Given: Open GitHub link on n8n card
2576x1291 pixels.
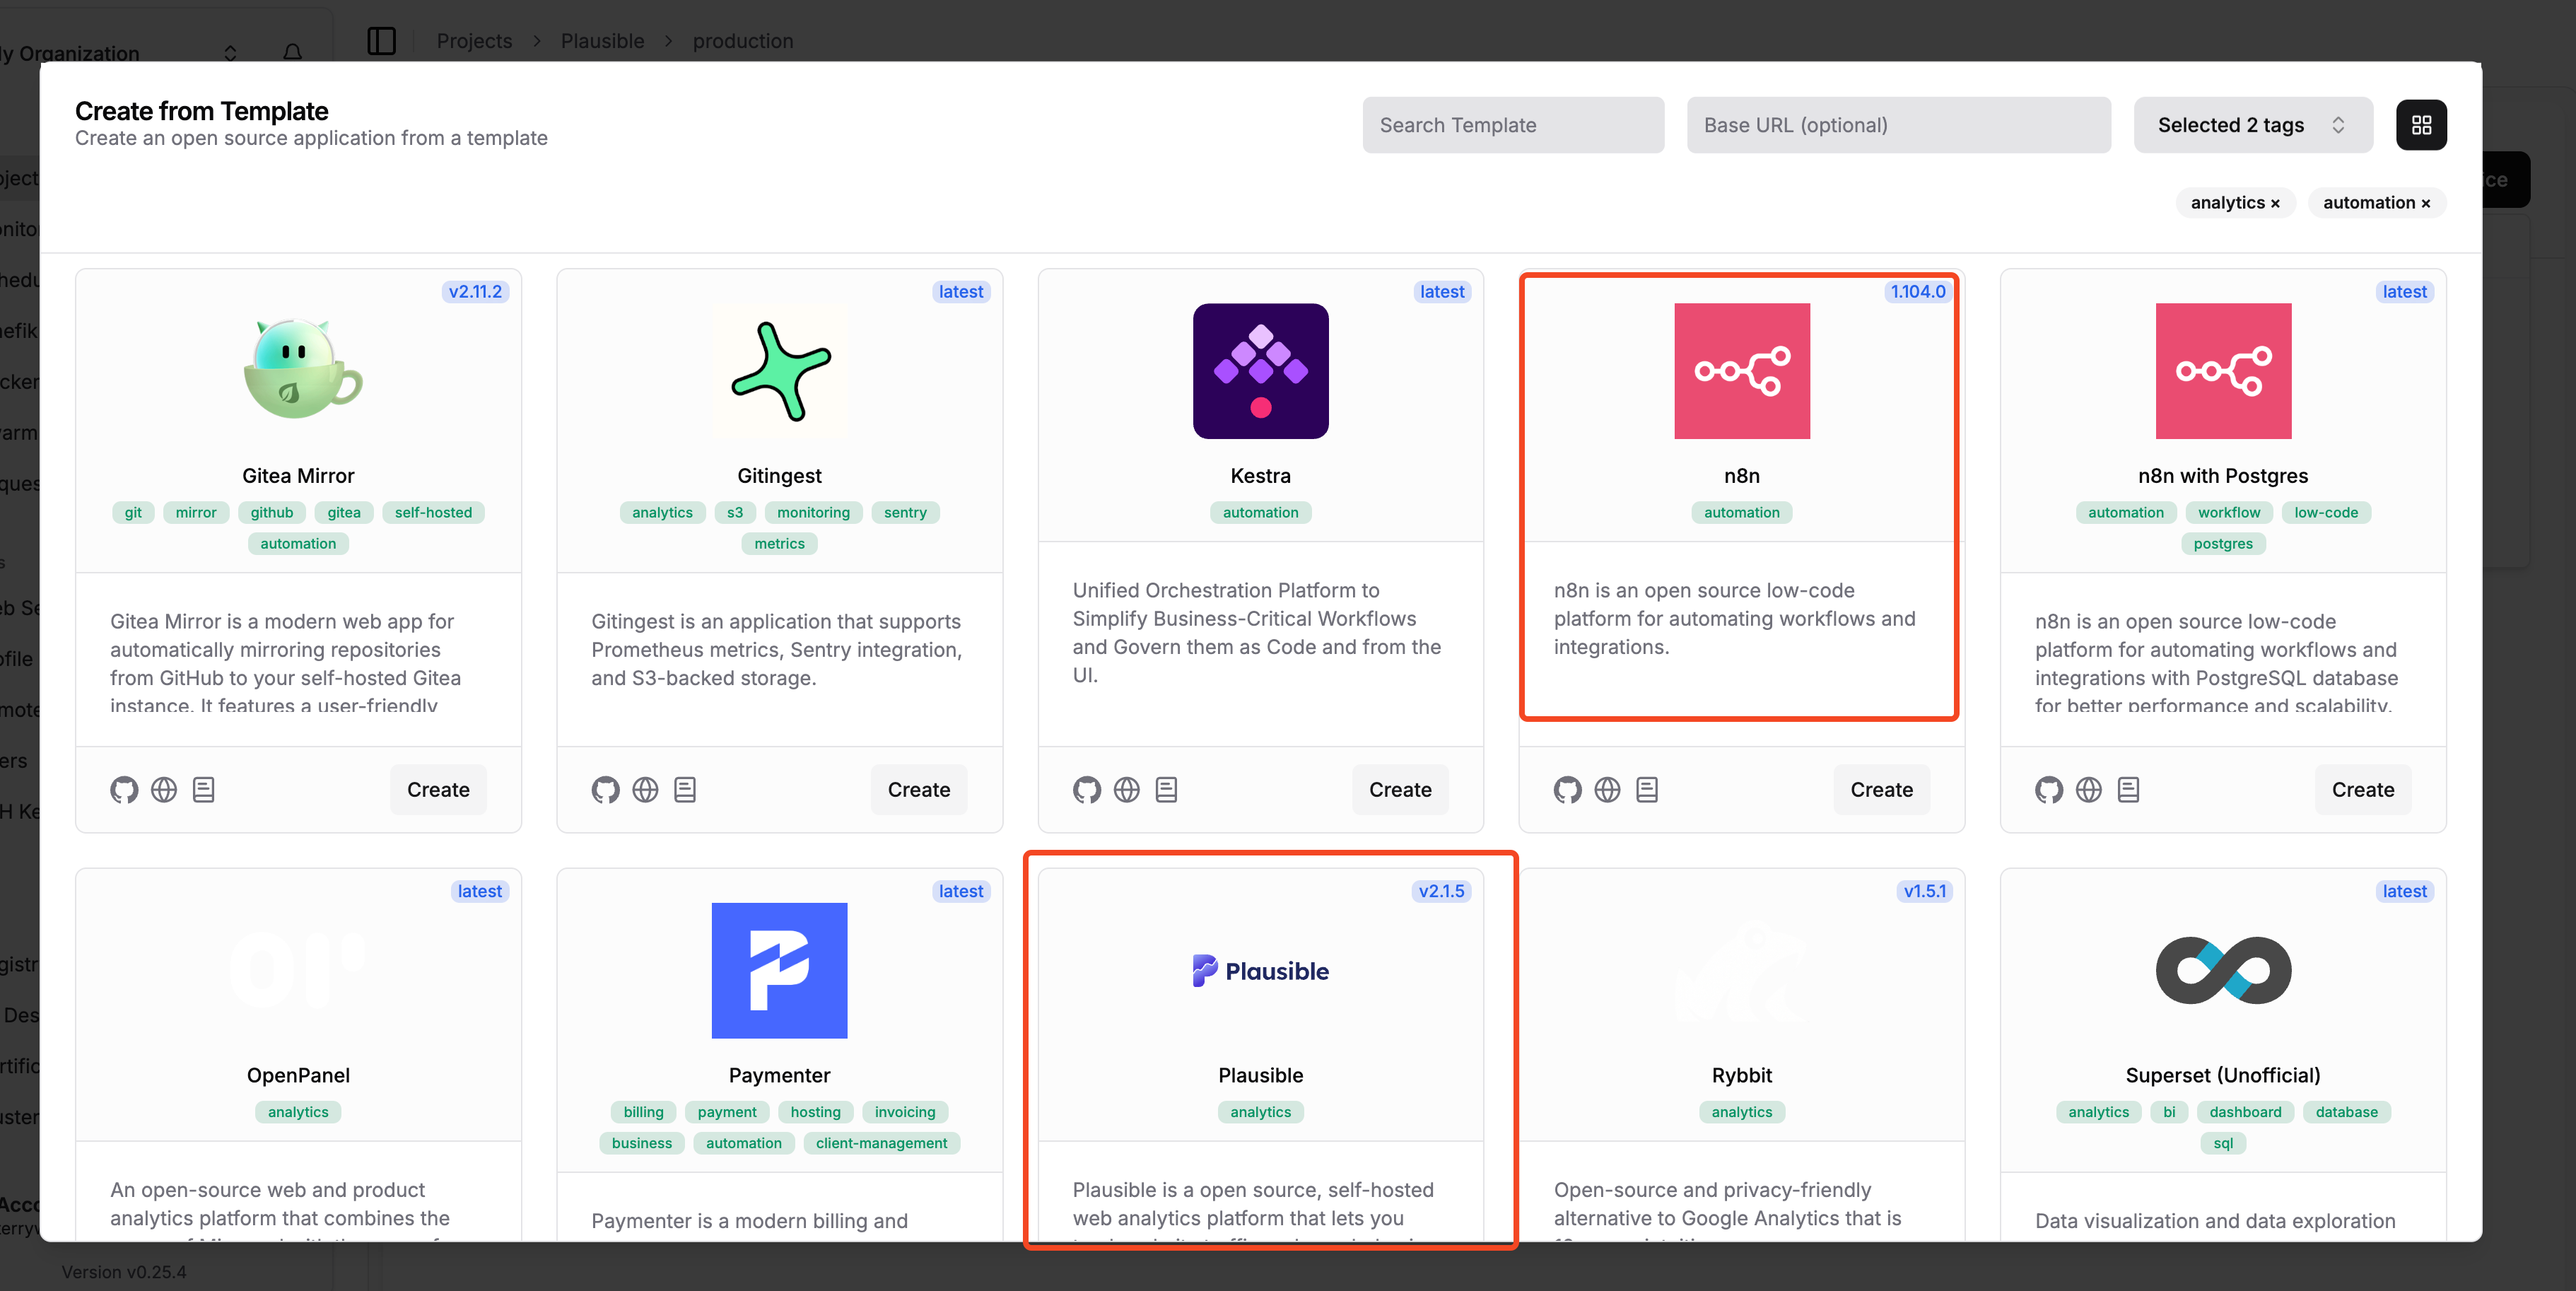Looking at the screenshot, I should 1568,790.
